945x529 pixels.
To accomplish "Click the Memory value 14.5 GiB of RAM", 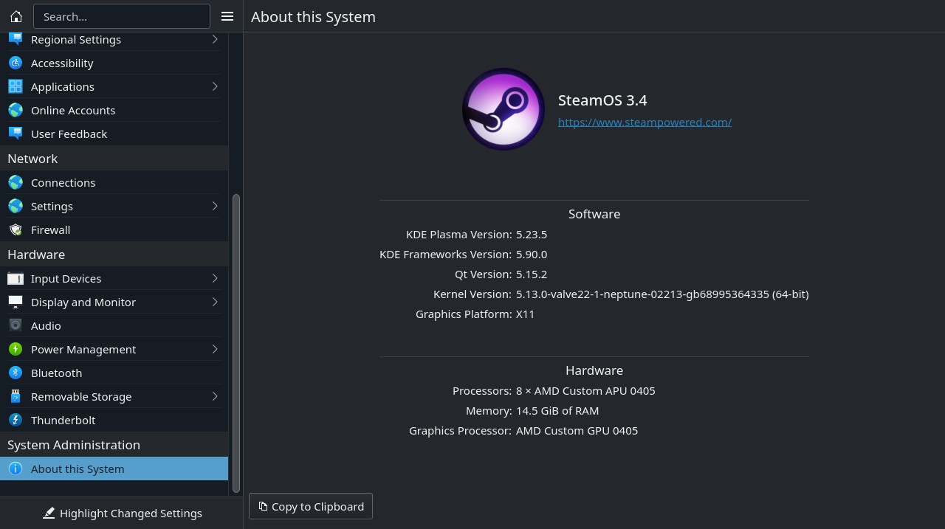I will pos(557,410).
